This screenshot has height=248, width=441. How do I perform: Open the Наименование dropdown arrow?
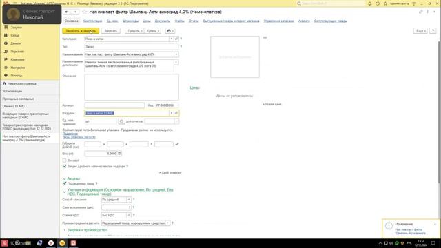176,54
